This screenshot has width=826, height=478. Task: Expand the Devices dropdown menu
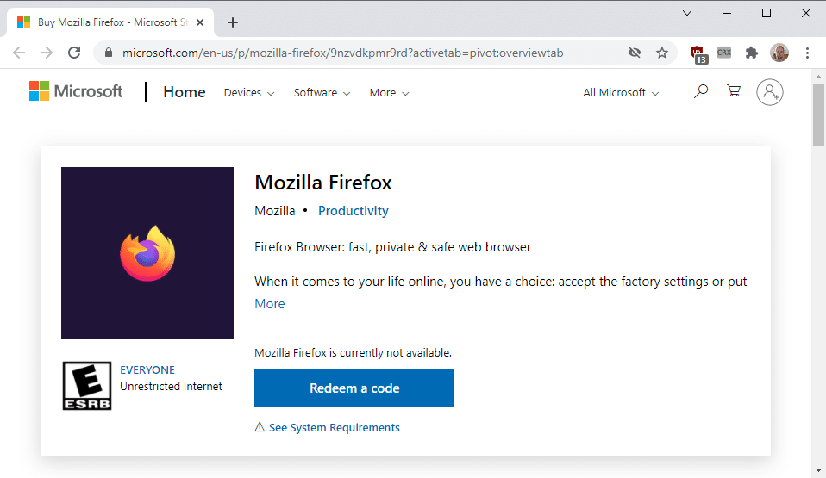tap(249, 93)
